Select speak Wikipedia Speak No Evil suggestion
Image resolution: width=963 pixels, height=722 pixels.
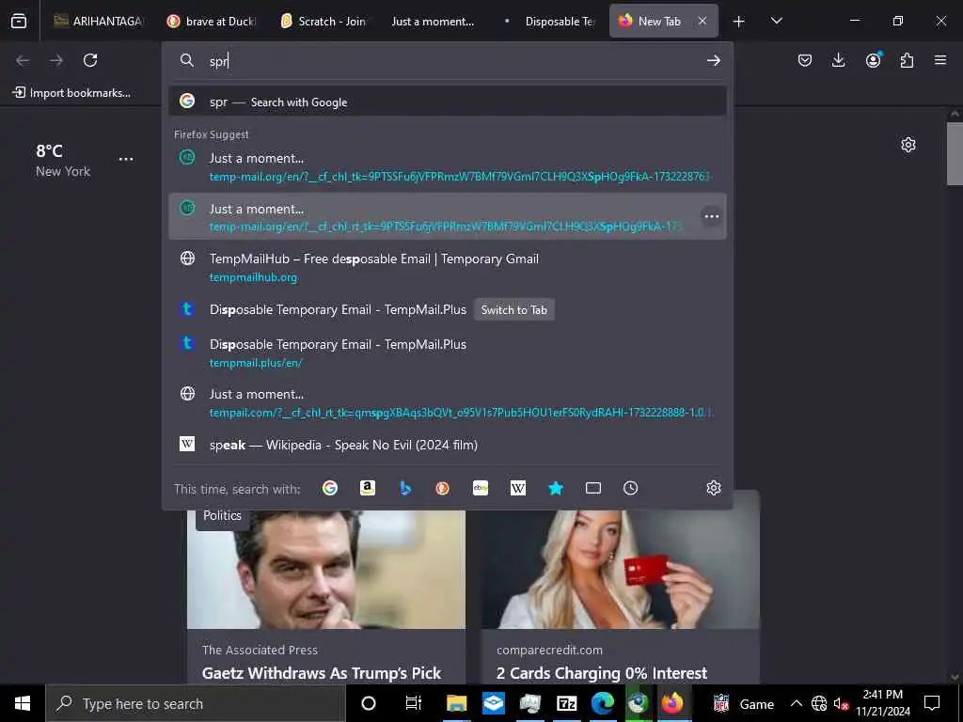tap(447, 445)
